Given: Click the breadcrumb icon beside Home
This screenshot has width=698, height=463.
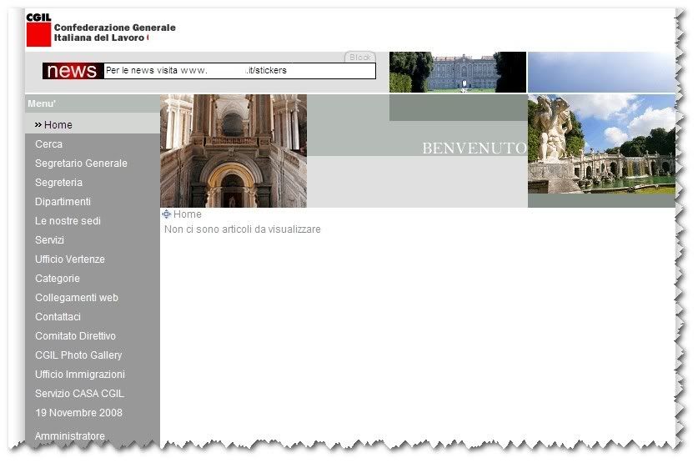Looking at the screenshot, I should point(167,214).
